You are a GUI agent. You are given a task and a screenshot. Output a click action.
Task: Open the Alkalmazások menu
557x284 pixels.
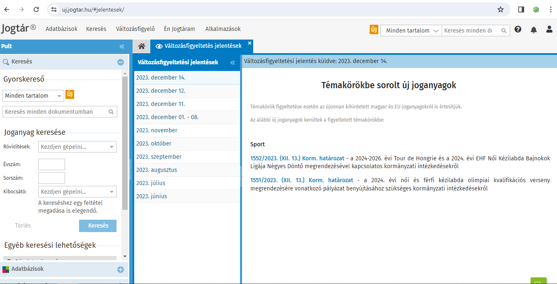point(223,29)
